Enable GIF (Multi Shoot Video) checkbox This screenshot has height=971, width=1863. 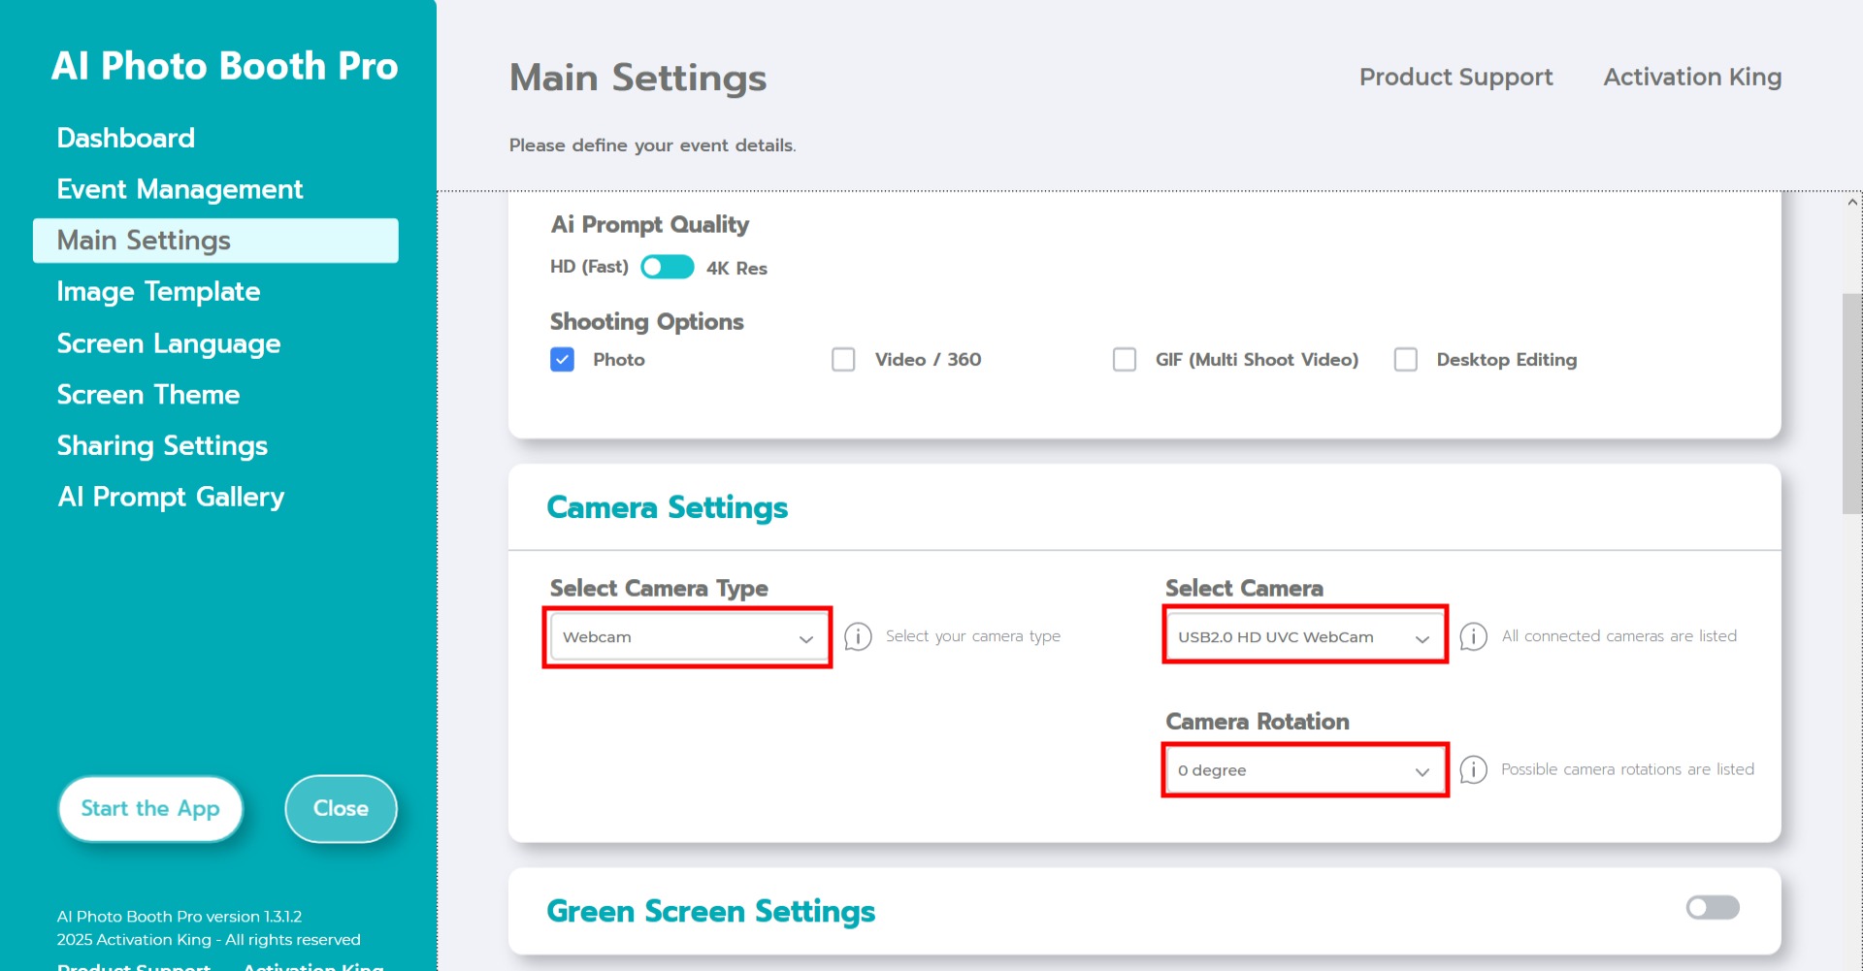click(1125, 360)
